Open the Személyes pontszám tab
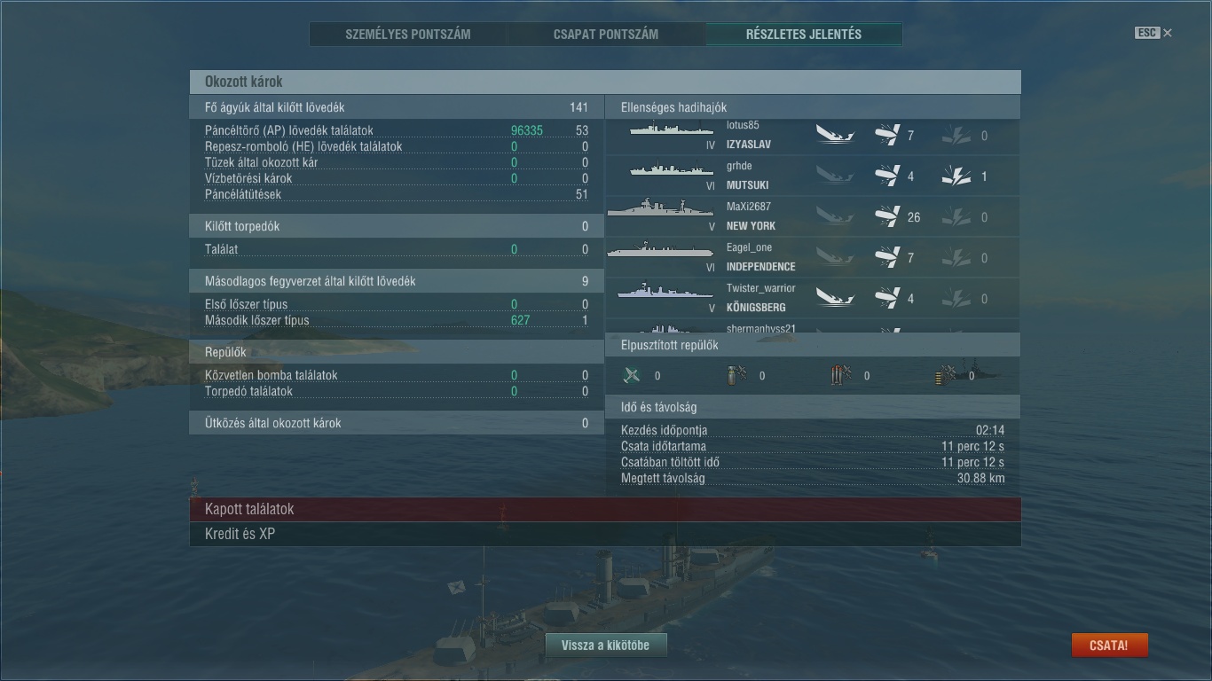 tap(408, 35)
